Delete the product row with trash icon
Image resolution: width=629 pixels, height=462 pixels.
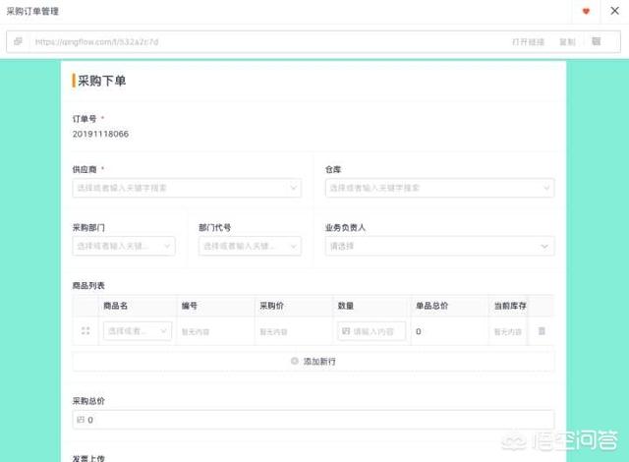pyautogui.click(x=542, y=331)
